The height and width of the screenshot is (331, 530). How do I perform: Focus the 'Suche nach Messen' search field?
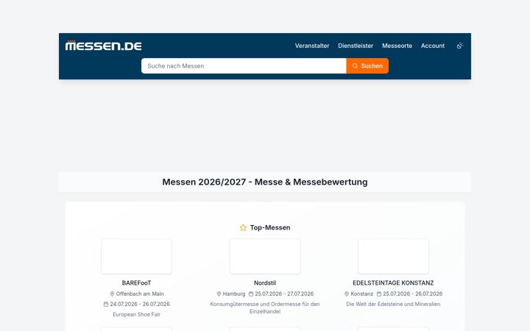pyautogui.click(x=244, y=66)
